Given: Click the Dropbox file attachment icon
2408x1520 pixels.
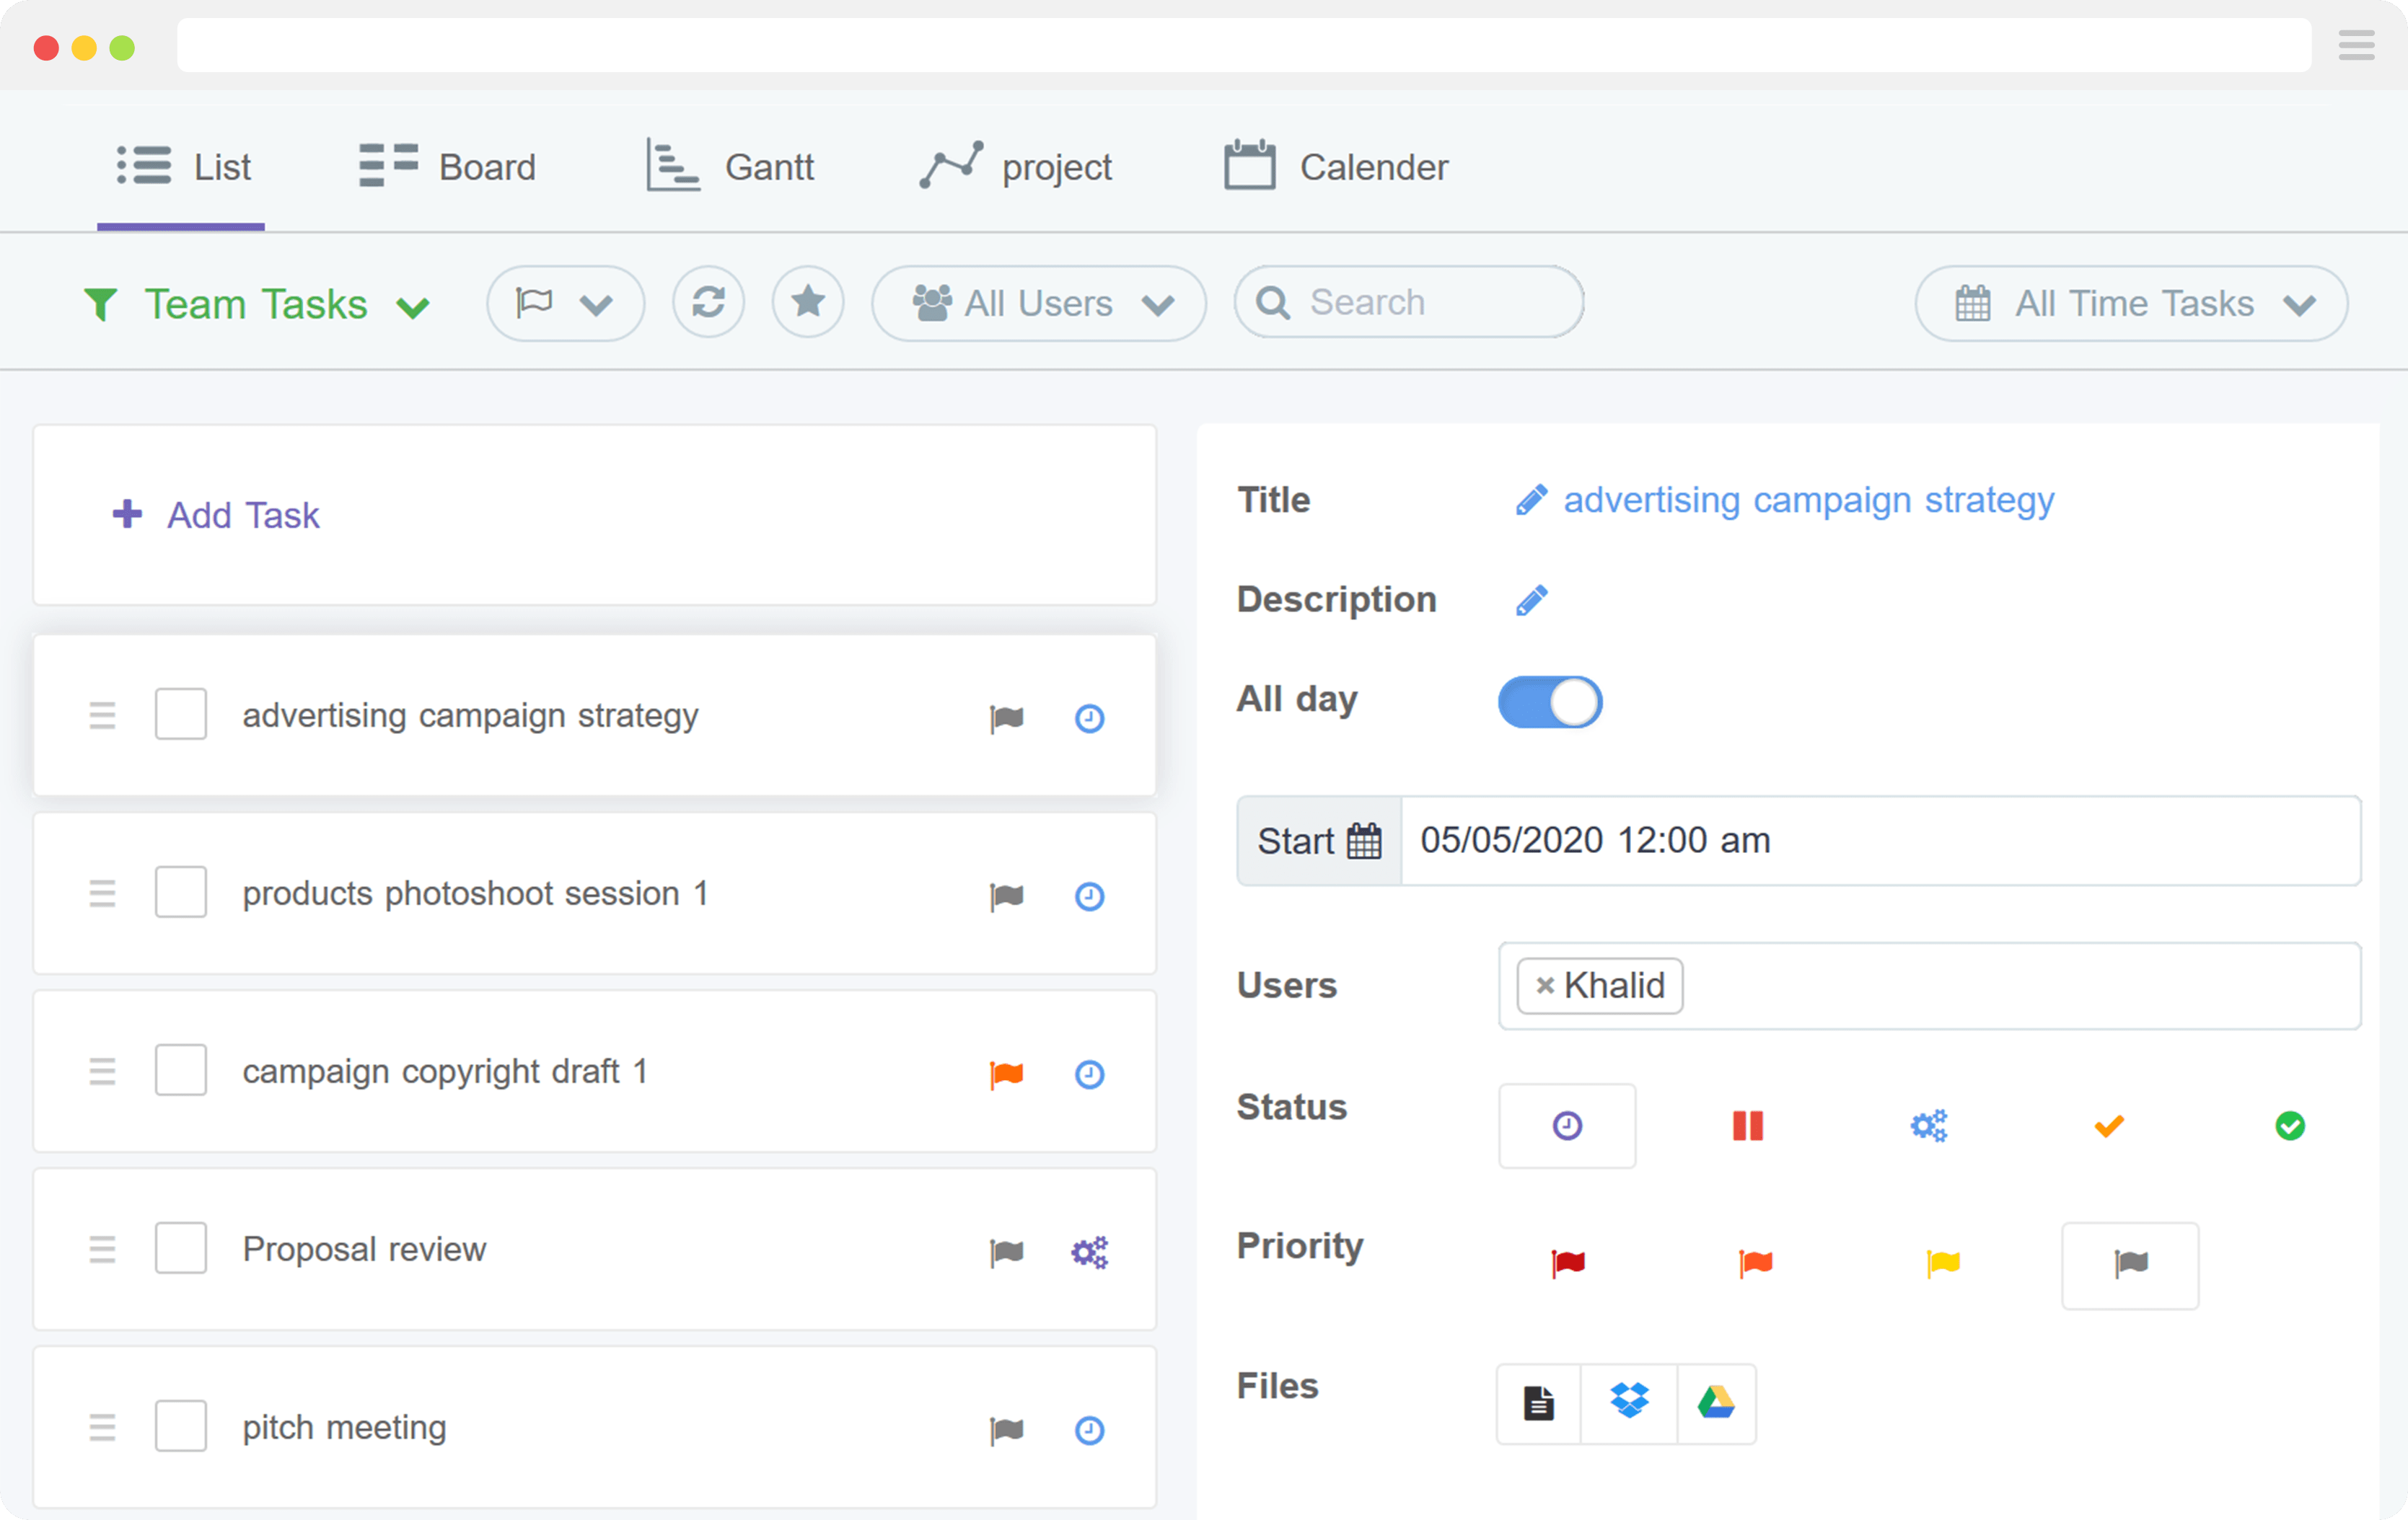Looking at the screenshot, I should click(x=1629, y=1403).
